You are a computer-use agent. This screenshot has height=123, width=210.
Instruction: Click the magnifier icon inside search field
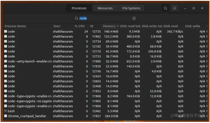76,18
